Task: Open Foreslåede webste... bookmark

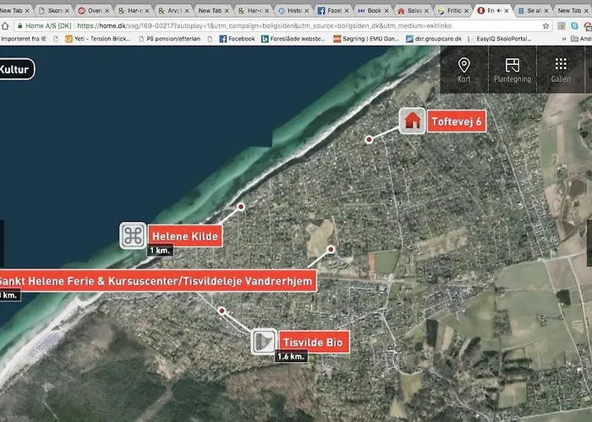Action: (x=293, y=39)
